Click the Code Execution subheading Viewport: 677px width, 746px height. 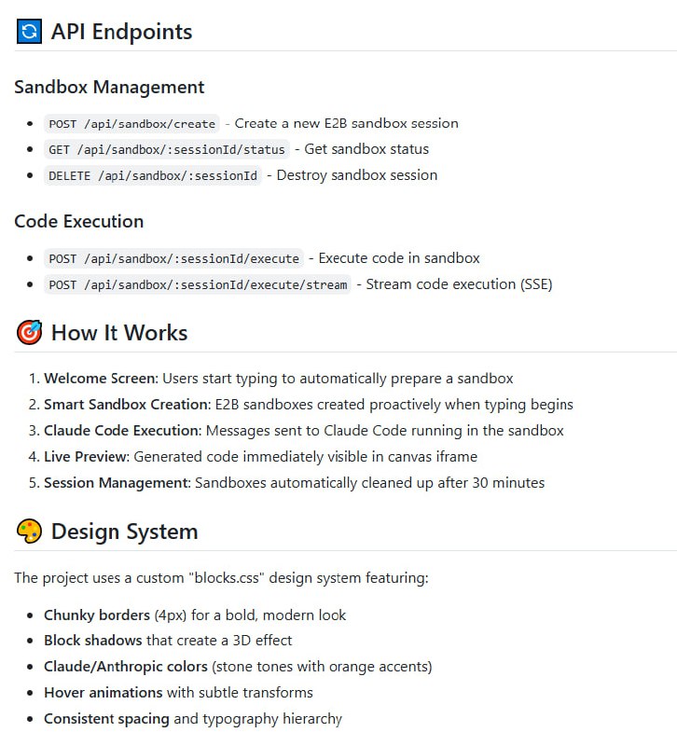79,221
